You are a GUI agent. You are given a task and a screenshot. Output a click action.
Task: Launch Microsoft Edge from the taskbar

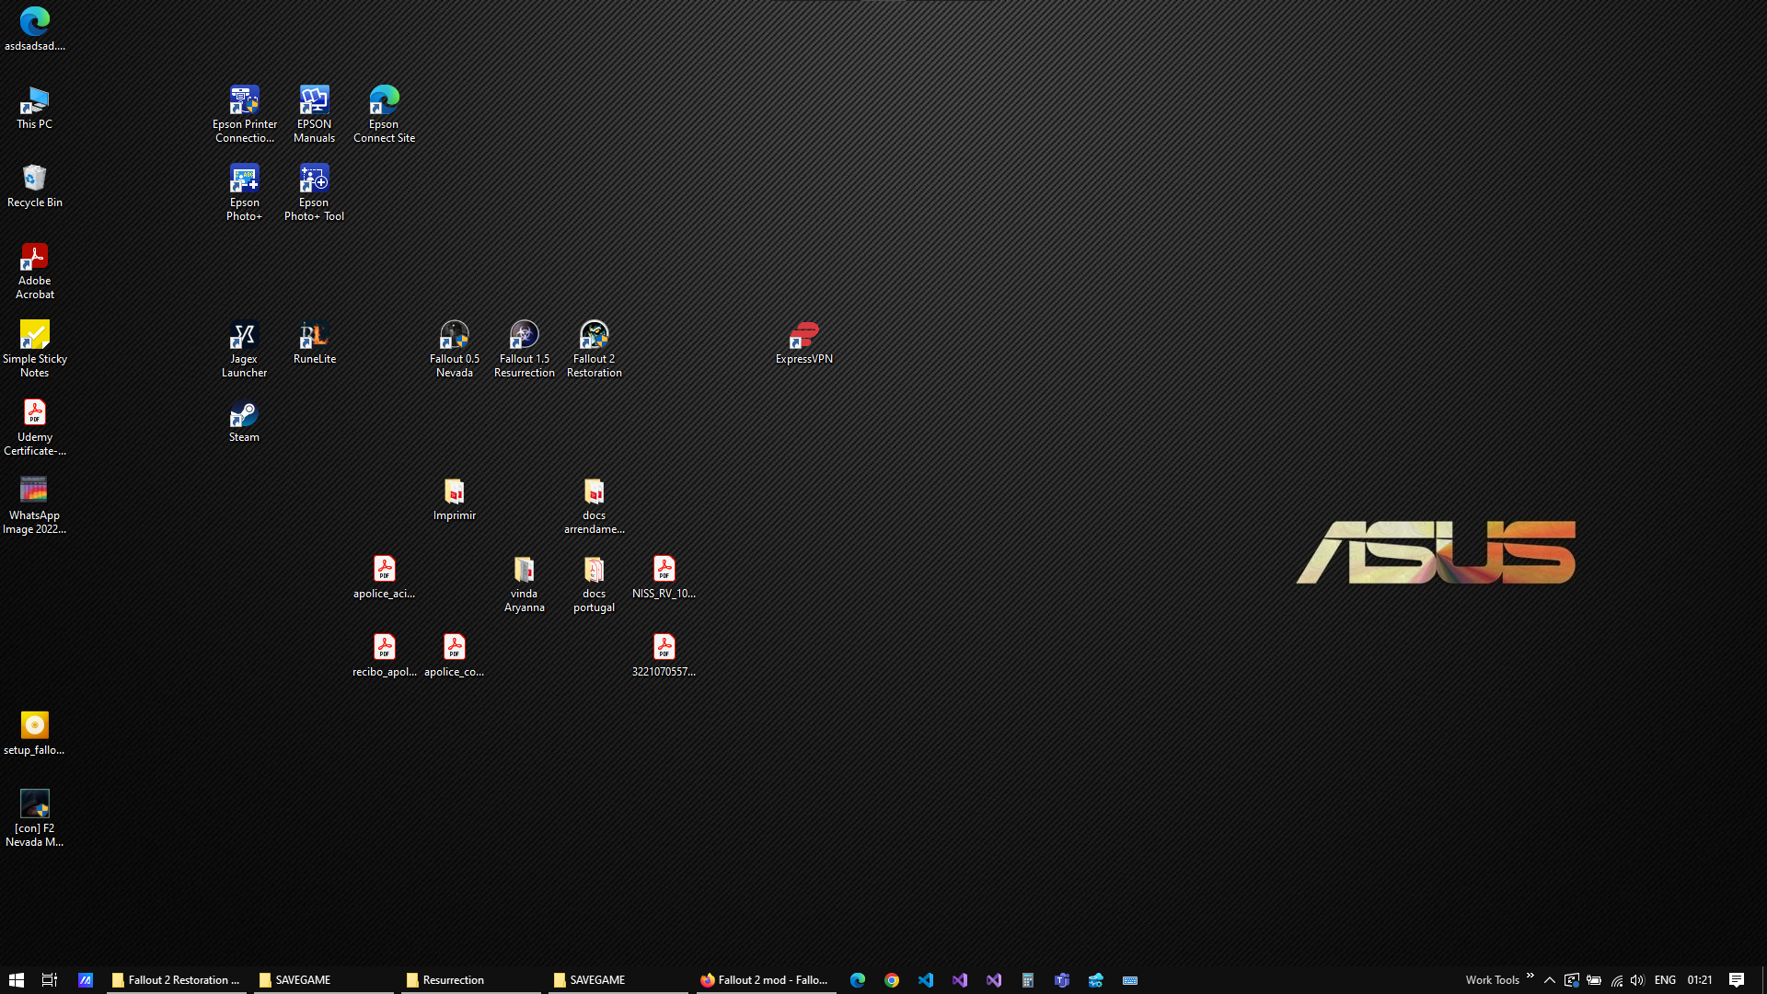858,980
